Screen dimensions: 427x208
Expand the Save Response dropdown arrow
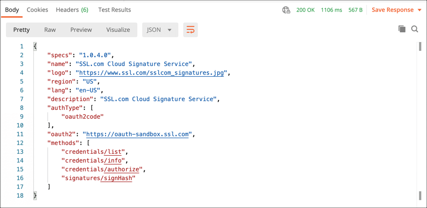click(420, 10)
